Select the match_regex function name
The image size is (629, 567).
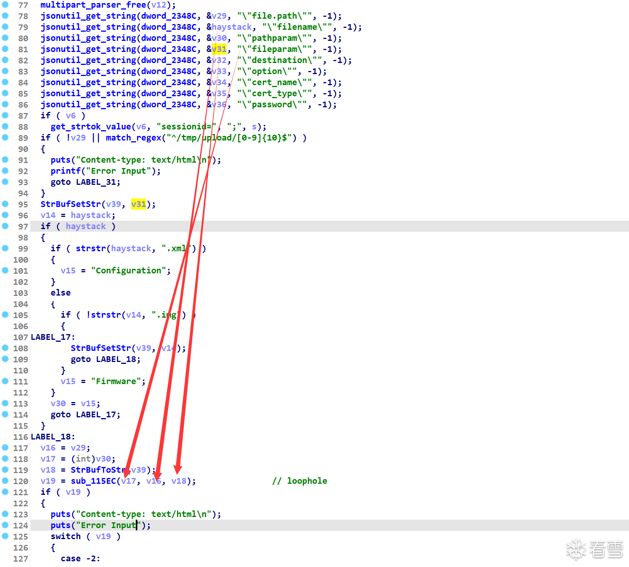point(134,138)
